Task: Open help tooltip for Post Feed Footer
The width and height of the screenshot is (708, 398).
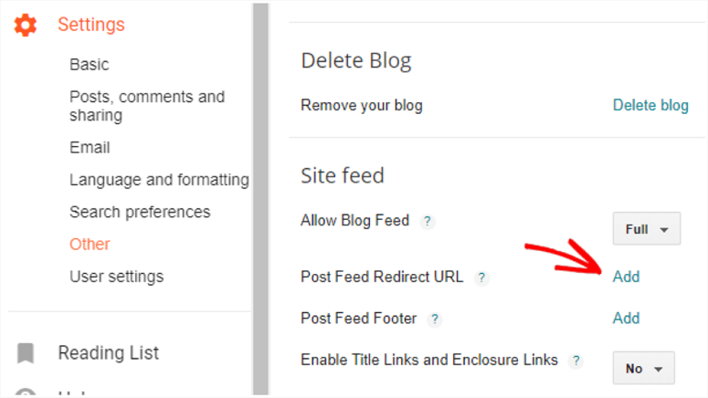Action: (434, 319)
